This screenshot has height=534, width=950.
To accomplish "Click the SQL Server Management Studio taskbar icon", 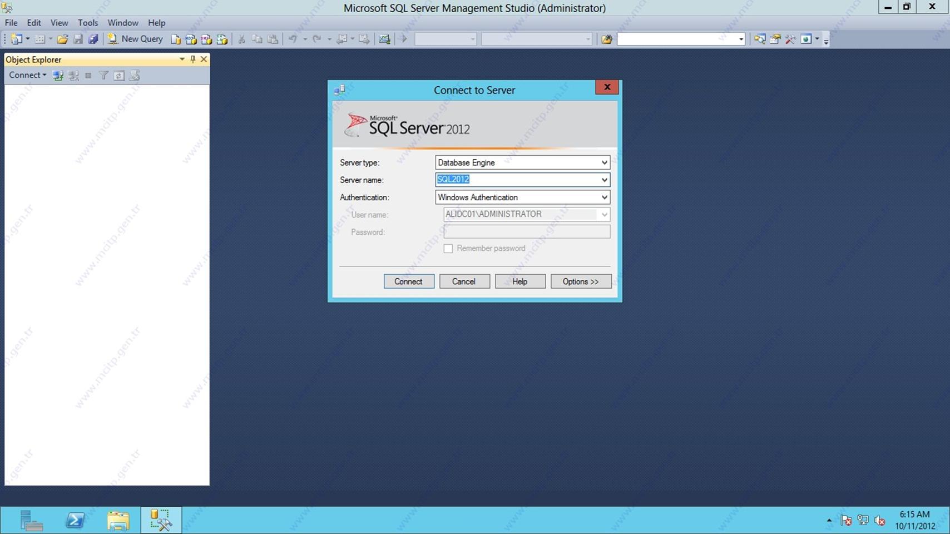I will click(161, 521).
